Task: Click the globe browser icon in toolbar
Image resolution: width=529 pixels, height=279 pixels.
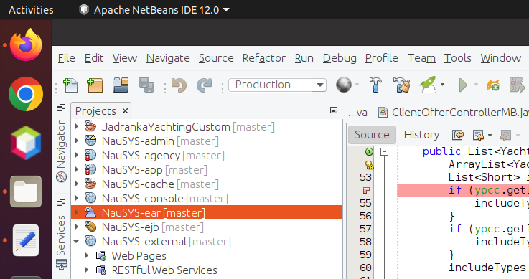Action: tap(343, 85)
